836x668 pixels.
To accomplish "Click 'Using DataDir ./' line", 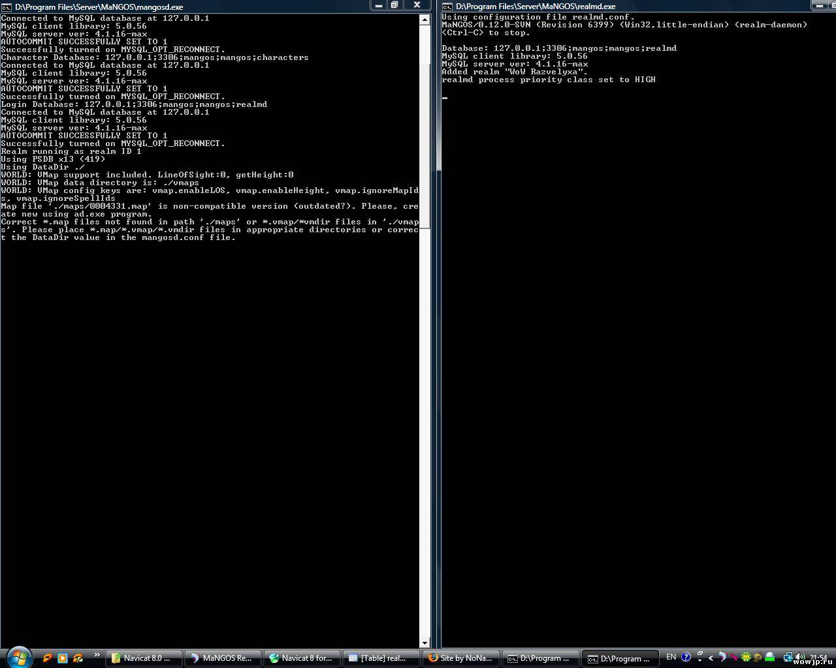I will tap(42, 167).
